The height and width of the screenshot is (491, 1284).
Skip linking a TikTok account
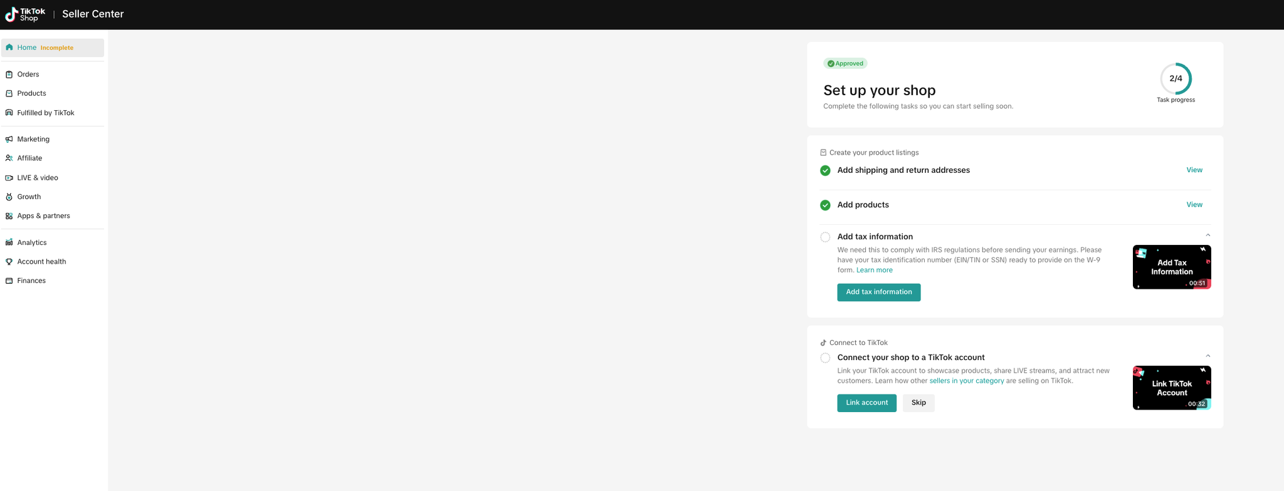point(918,403)
